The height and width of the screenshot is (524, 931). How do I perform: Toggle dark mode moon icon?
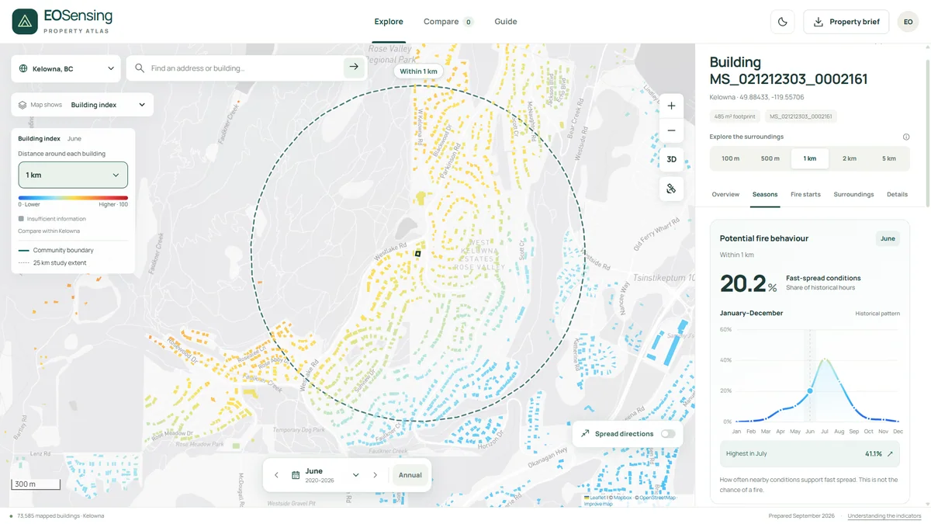[783, 22]
